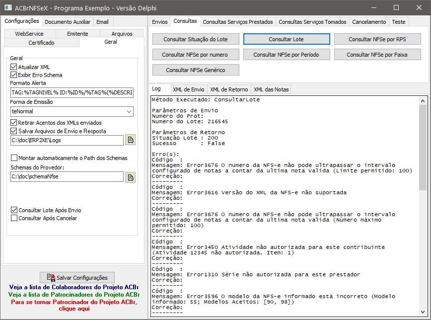Open the XML de Retorno tab
This screenshot has height=320, width=431.
(x=229, y=89)
